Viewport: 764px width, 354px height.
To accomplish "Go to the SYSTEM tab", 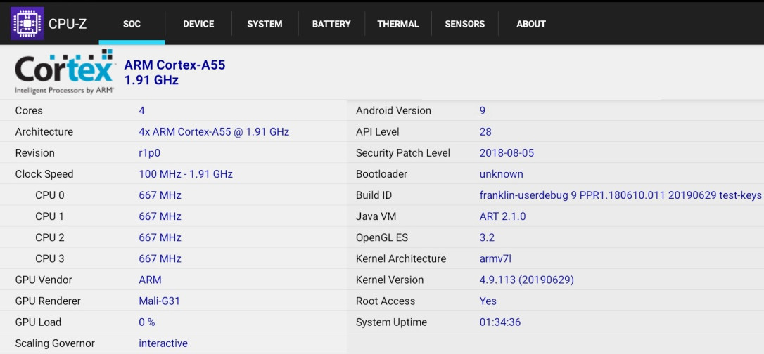I will tap(265, 24).
